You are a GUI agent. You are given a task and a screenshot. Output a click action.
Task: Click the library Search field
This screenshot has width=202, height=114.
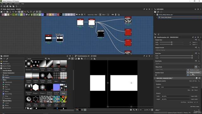[36, 59]
